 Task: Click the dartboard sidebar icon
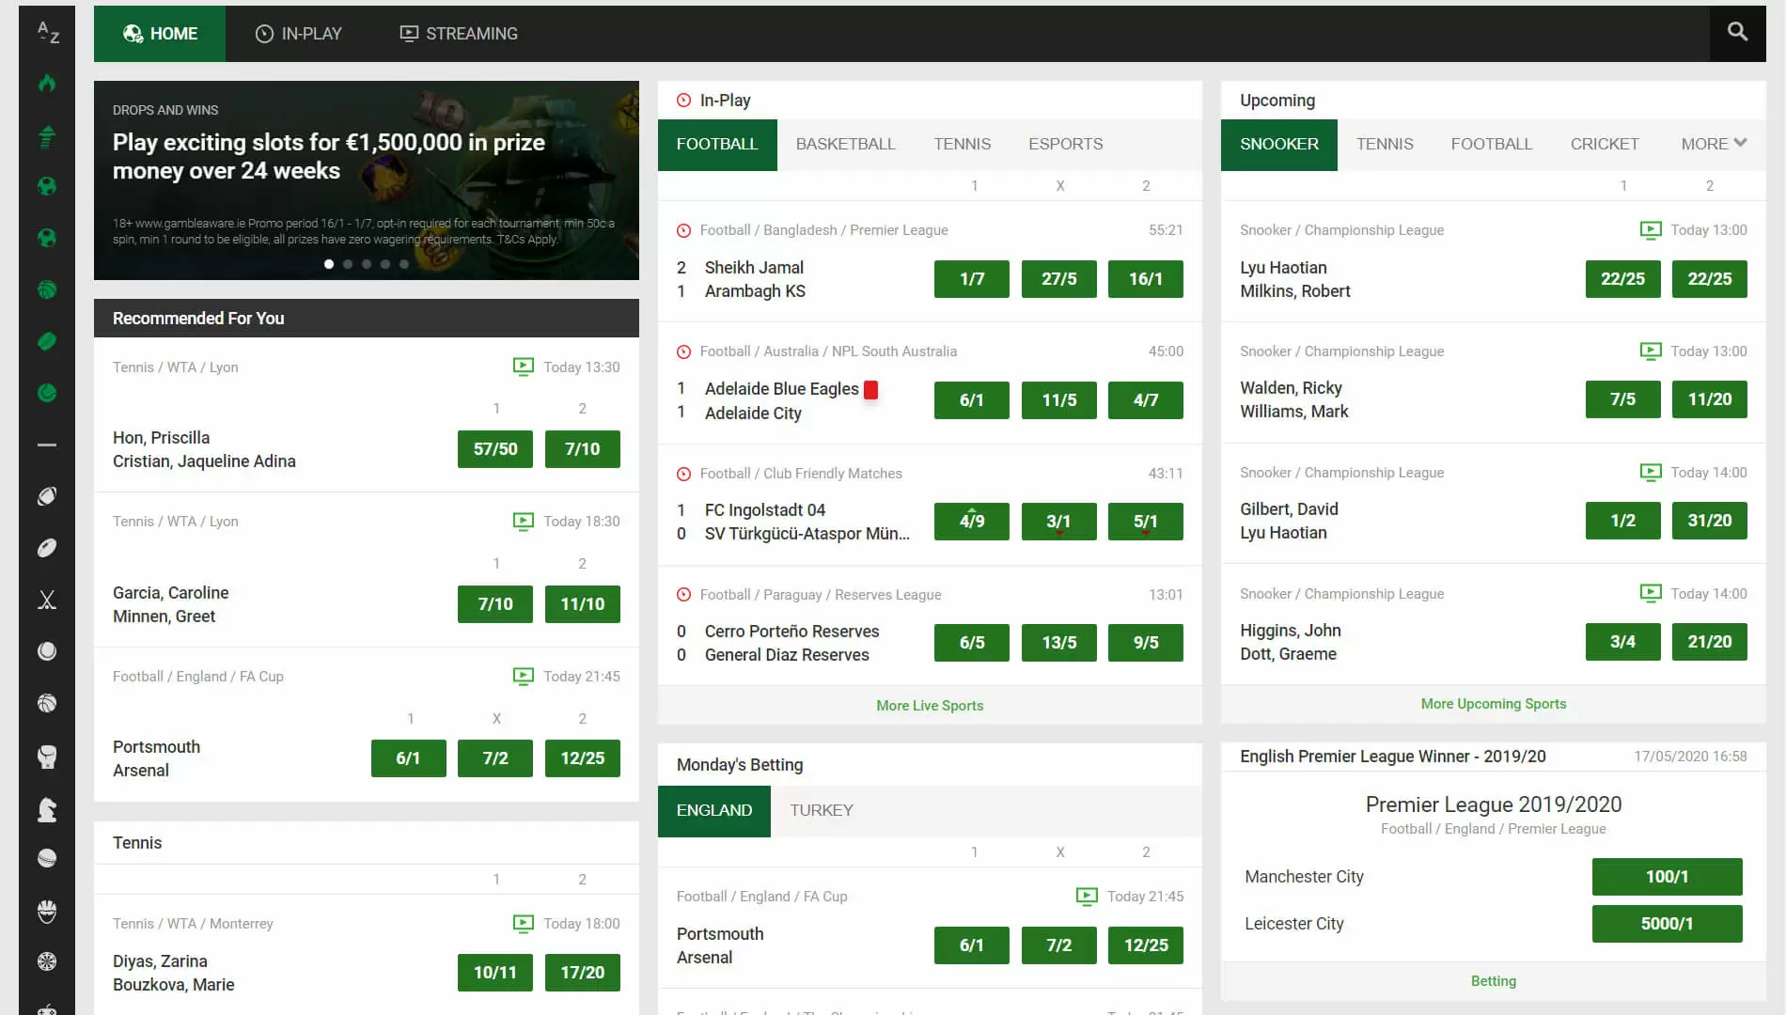(47, 961)
